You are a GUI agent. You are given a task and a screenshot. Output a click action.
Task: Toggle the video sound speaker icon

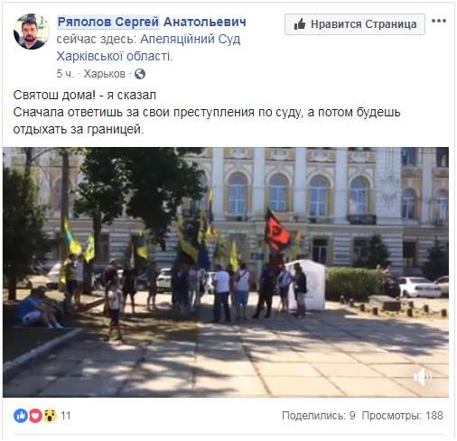click(x=423, y=377)
